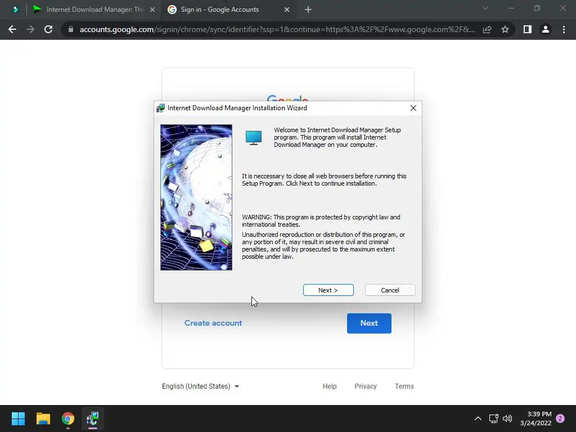Image resolution: width=576 pixels, height=432 pixels.
Task: Bookmark this page with the star icon
Action: click(x=505, y=29)
